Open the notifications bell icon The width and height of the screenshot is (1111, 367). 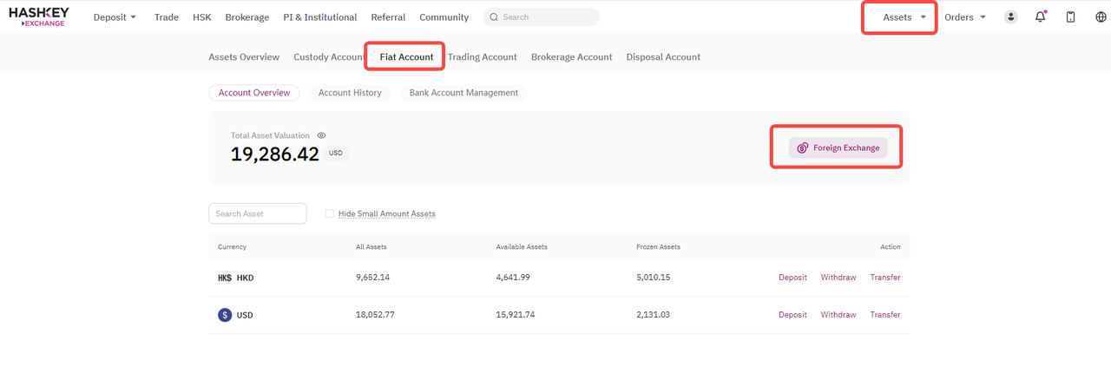click(1041, 16)
